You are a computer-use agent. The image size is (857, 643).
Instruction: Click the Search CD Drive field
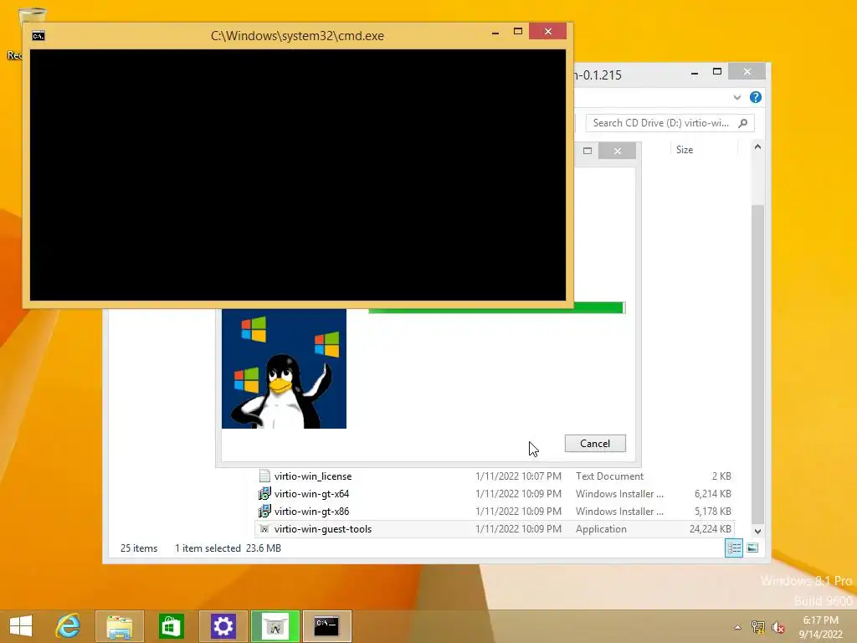click(670, 123)
